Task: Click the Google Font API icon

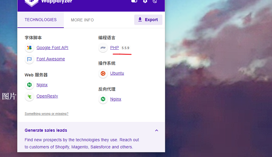Action: pos(29,48)
